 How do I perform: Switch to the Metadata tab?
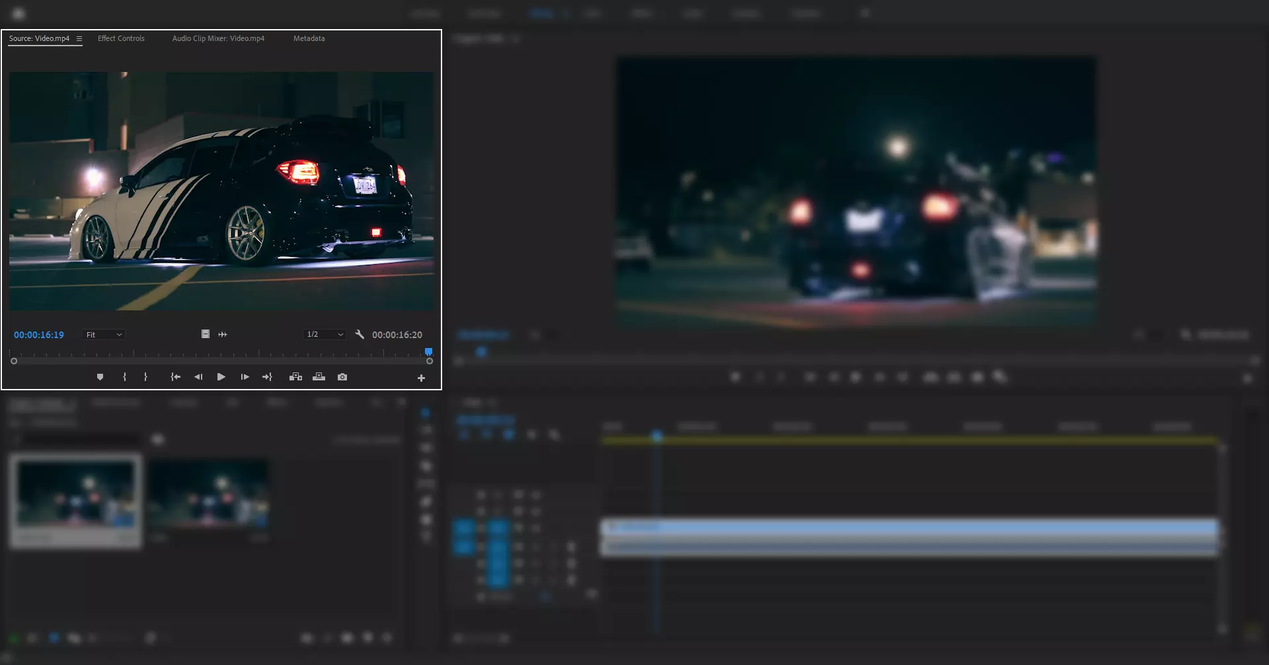pos(309,38)
